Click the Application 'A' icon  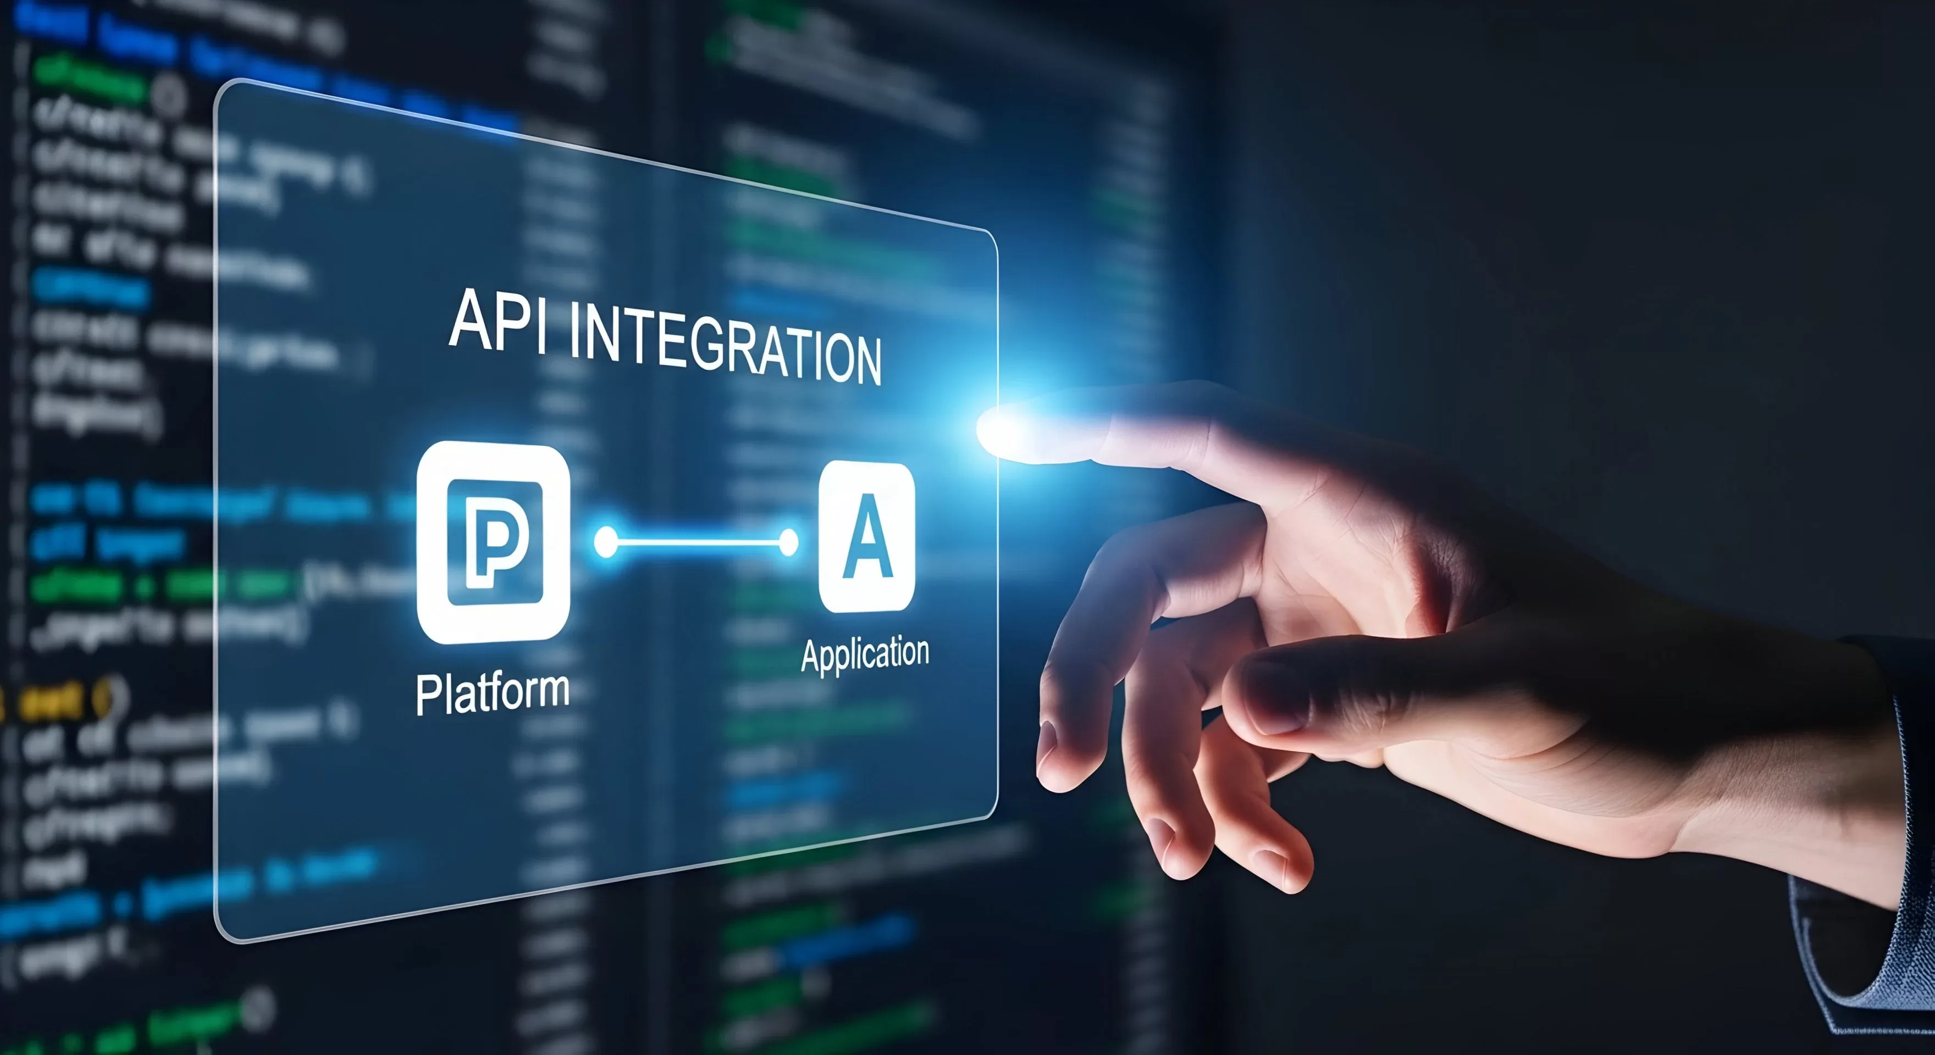click(x=867, y=537)
